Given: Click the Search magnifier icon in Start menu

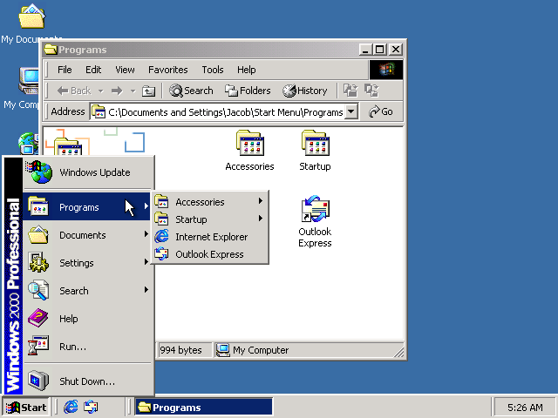Looking at the screenshot, I should 38,290.
